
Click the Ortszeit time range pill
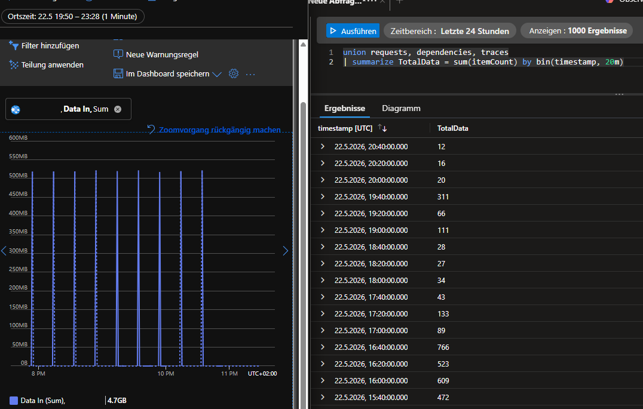[x=72, y=16]
